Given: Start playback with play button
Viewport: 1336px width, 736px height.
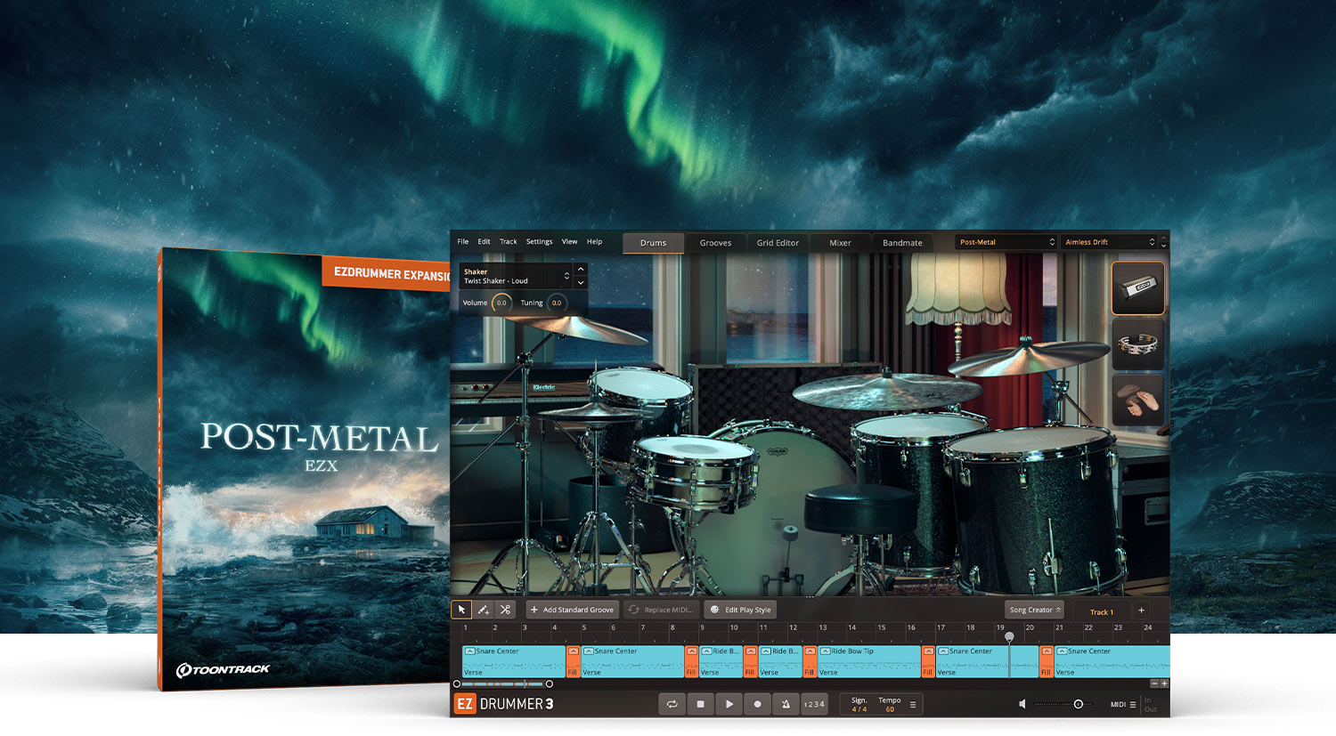Looking at the screenshot, I should (x=729, y=704).
